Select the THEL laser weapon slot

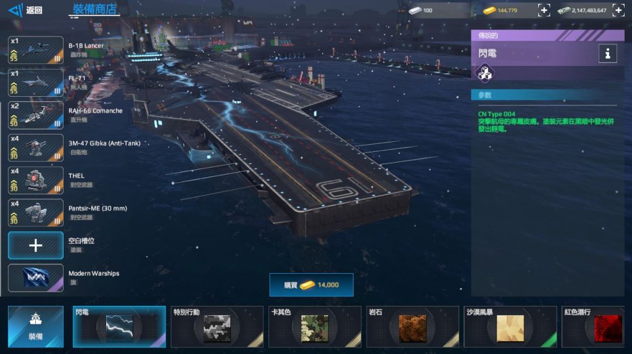tap(36, 180)
